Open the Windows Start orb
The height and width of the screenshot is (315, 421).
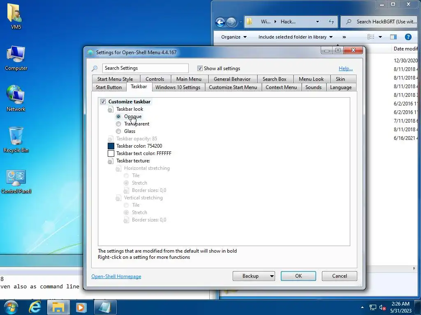(11, 307)
